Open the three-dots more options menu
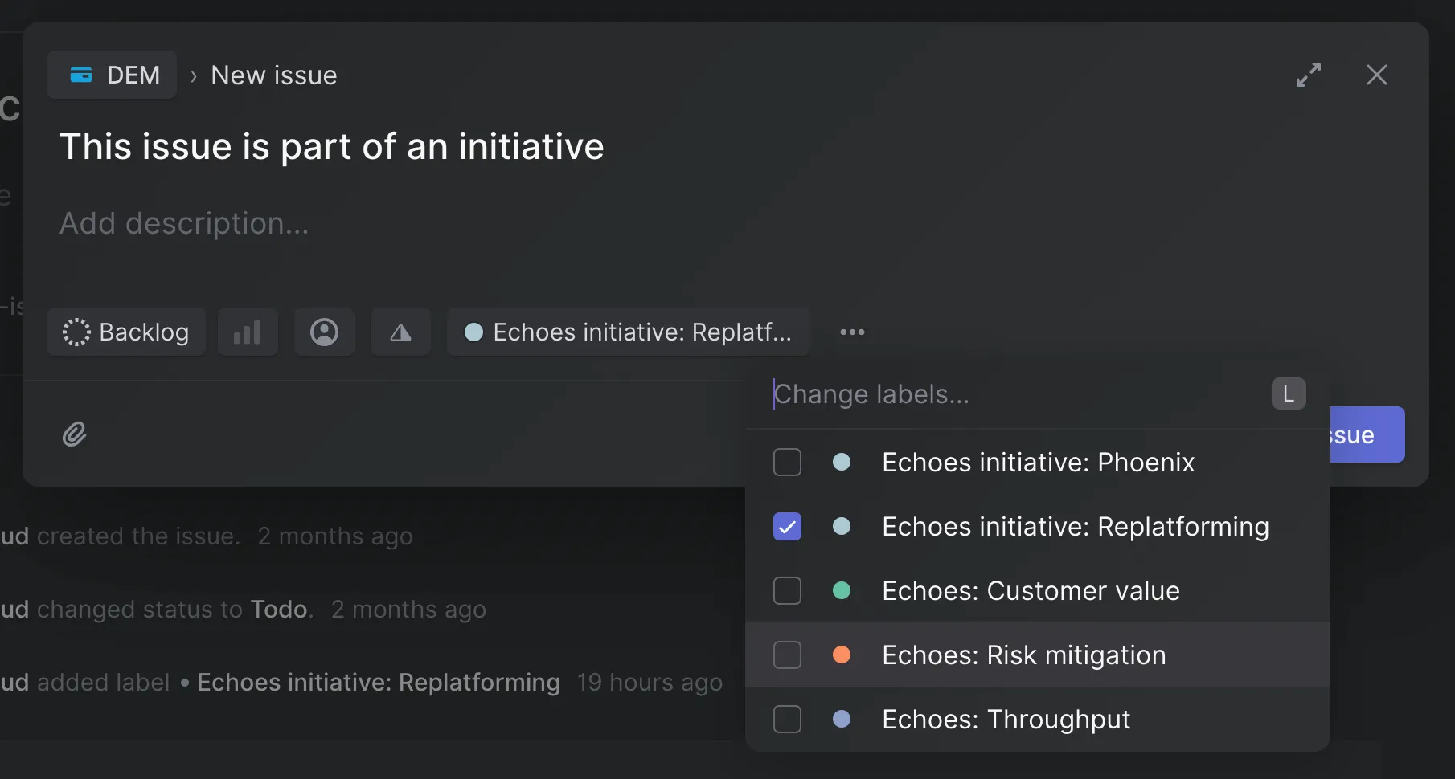The image size is (1455, 779). point(852,332)
